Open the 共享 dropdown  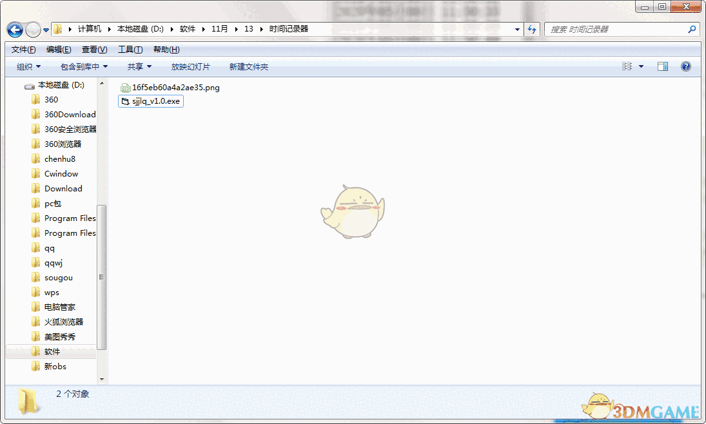coord(139,66)
